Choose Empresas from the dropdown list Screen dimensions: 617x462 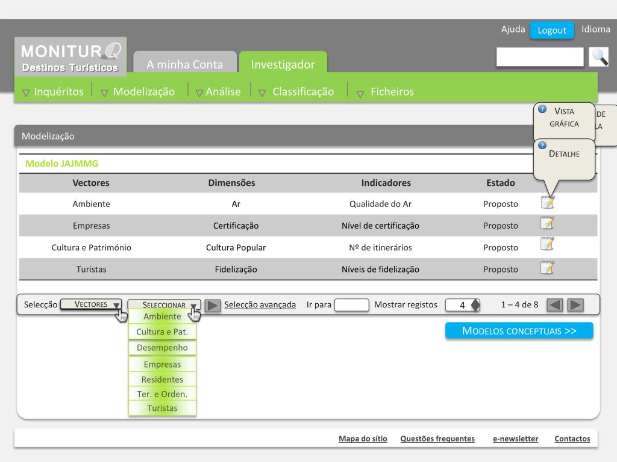point(162,365)
